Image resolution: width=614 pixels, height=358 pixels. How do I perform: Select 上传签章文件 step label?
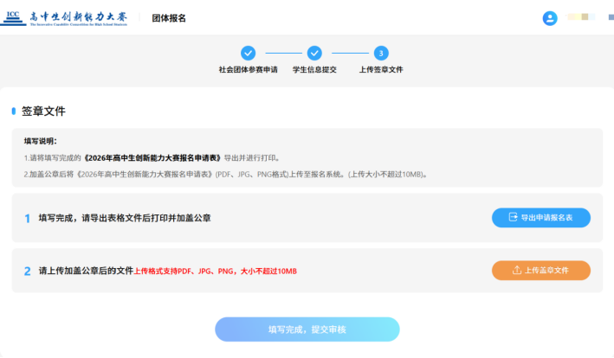(x=381, y=69)
